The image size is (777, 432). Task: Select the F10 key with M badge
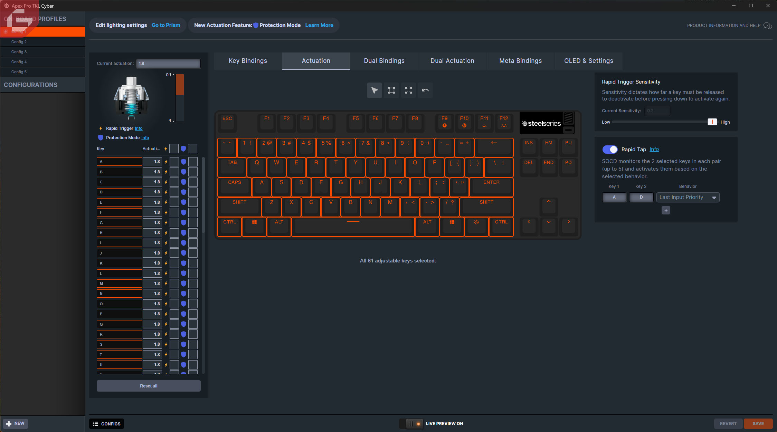coord(464,123)
